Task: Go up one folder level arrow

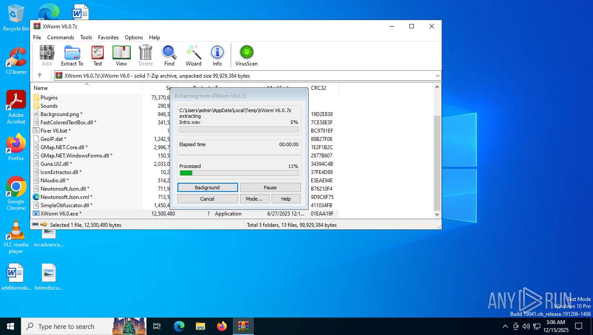Action: [x=40, y=75]
